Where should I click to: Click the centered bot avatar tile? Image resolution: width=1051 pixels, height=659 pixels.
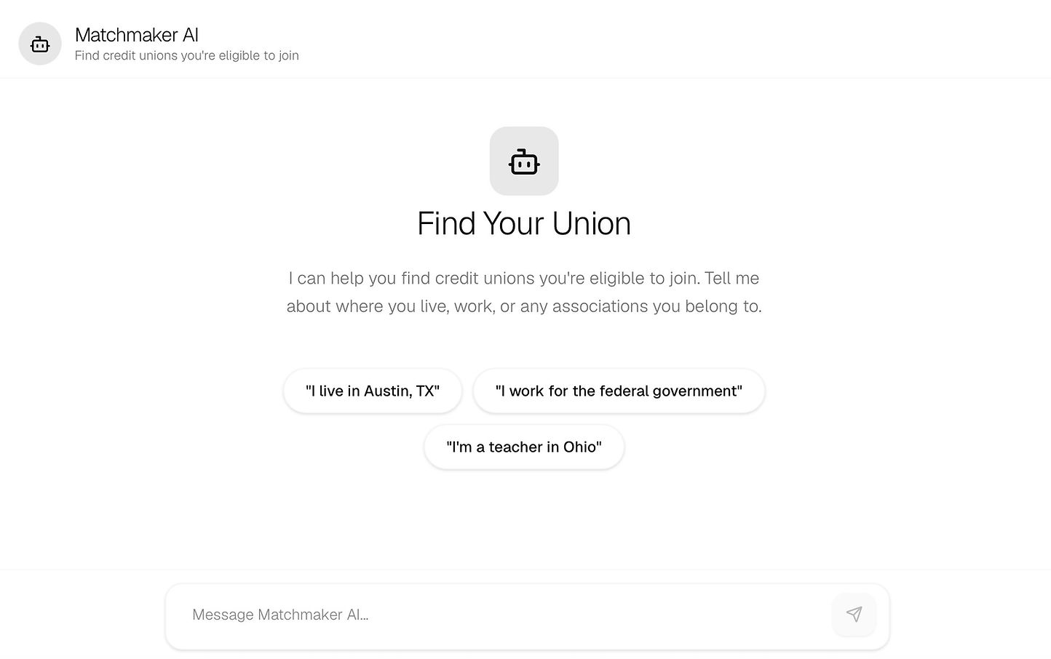point(524,161)
